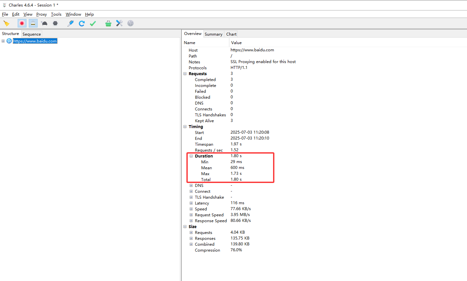Expand the Response Speed row
The image size is (467, 281).
tap(191, 221)
